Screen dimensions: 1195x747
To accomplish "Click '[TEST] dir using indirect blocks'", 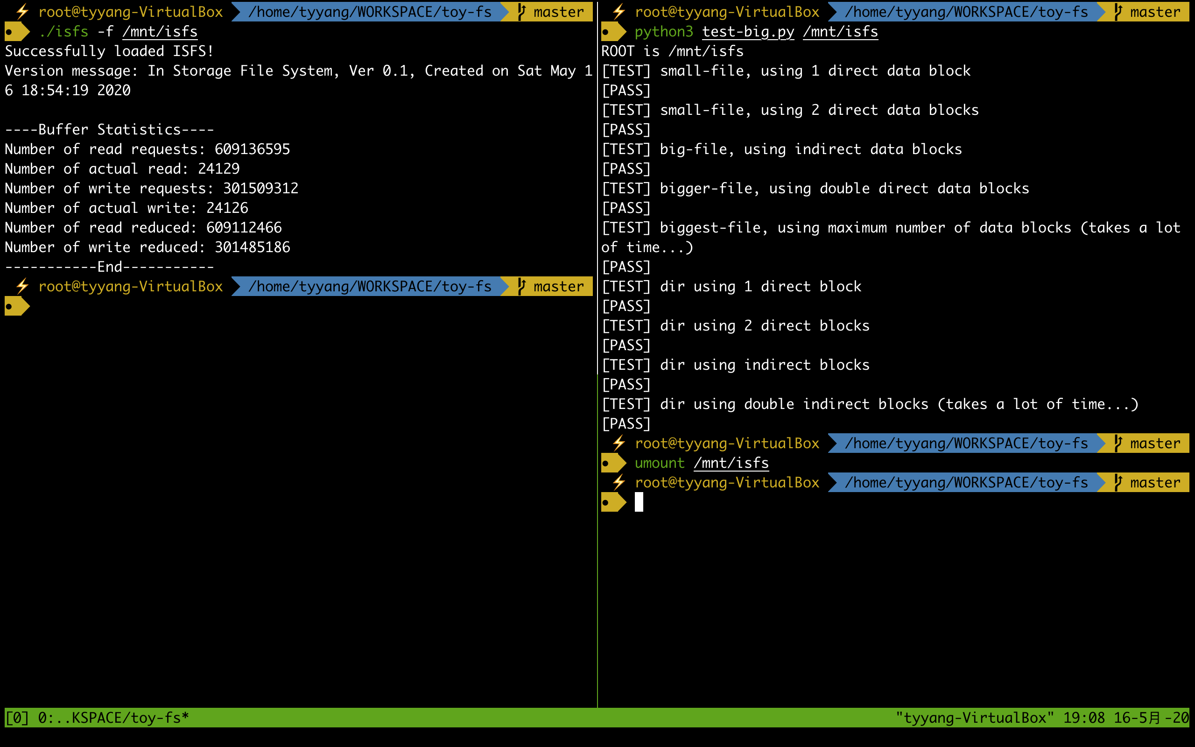I will tap(735, 365).
